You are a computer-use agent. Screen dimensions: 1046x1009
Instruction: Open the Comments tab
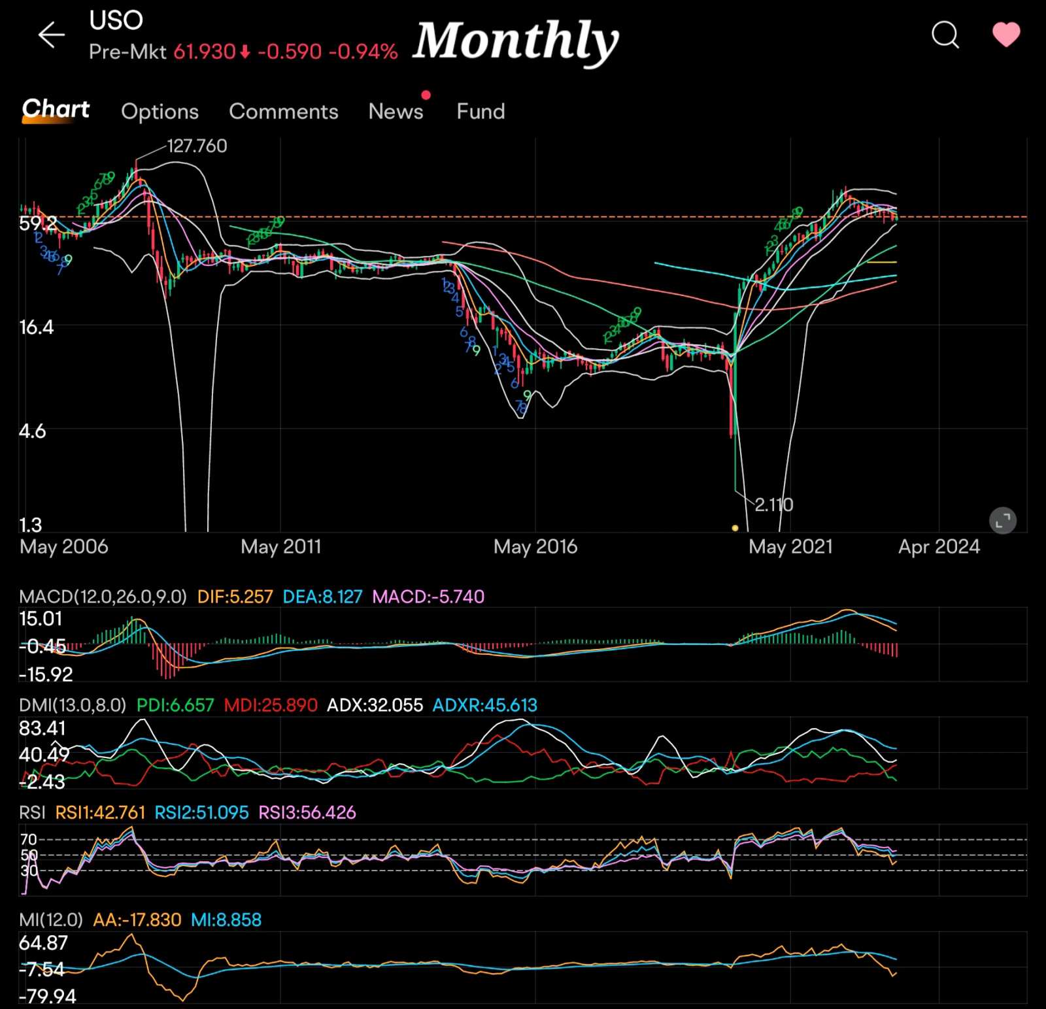click(283, 112)
